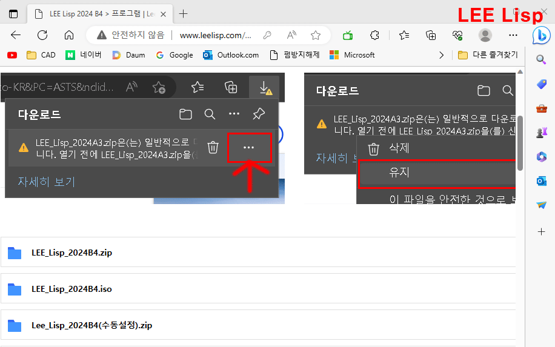Open sidebar Outlook icon
This screenshot has width=555, height=347.
541,181
